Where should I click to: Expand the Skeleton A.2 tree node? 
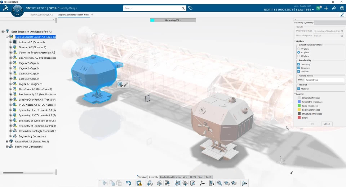tap(10, 47)
